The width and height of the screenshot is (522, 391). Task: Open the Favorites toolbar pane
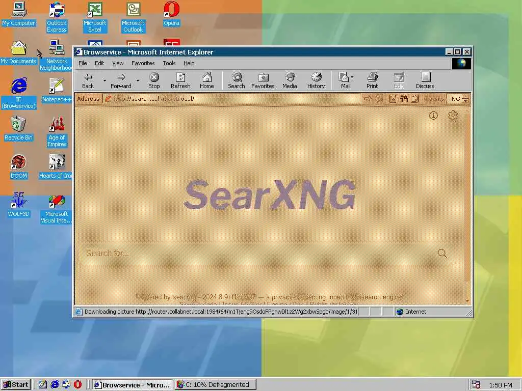click(x=263, y=81)
